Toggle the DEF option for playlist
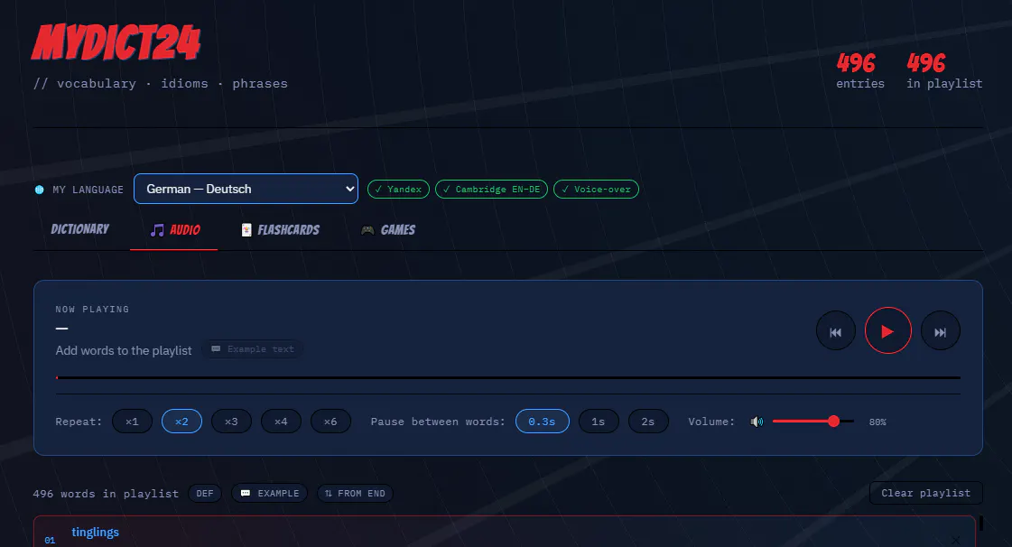The image size is (1012, 547). click(x=205, y=494)
